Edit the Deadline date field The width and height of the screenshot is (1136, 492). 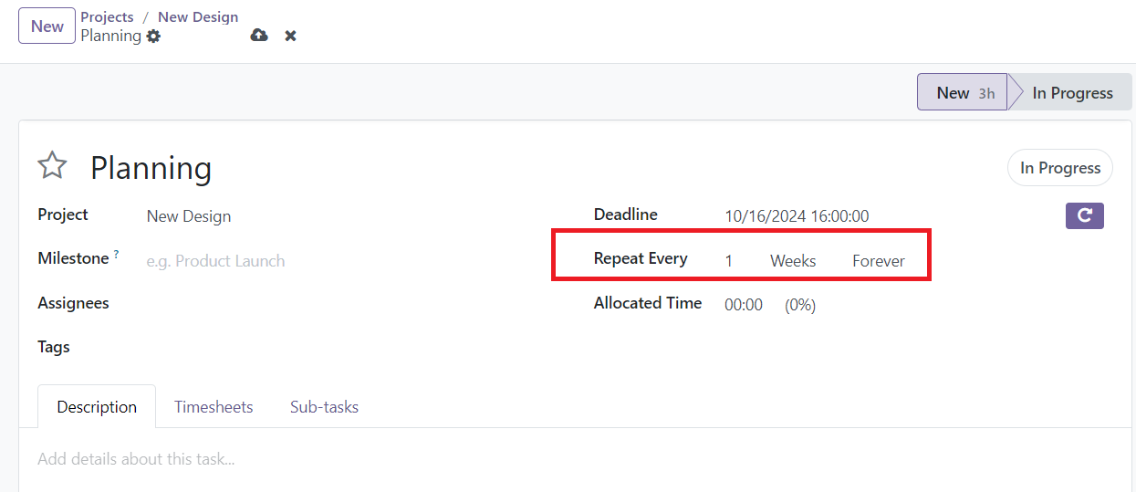click(x=797, y=216)
